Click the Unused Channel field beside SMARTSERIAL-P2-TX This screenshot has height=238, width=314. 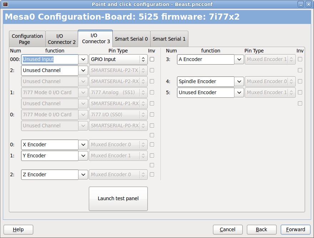point(50,70)
